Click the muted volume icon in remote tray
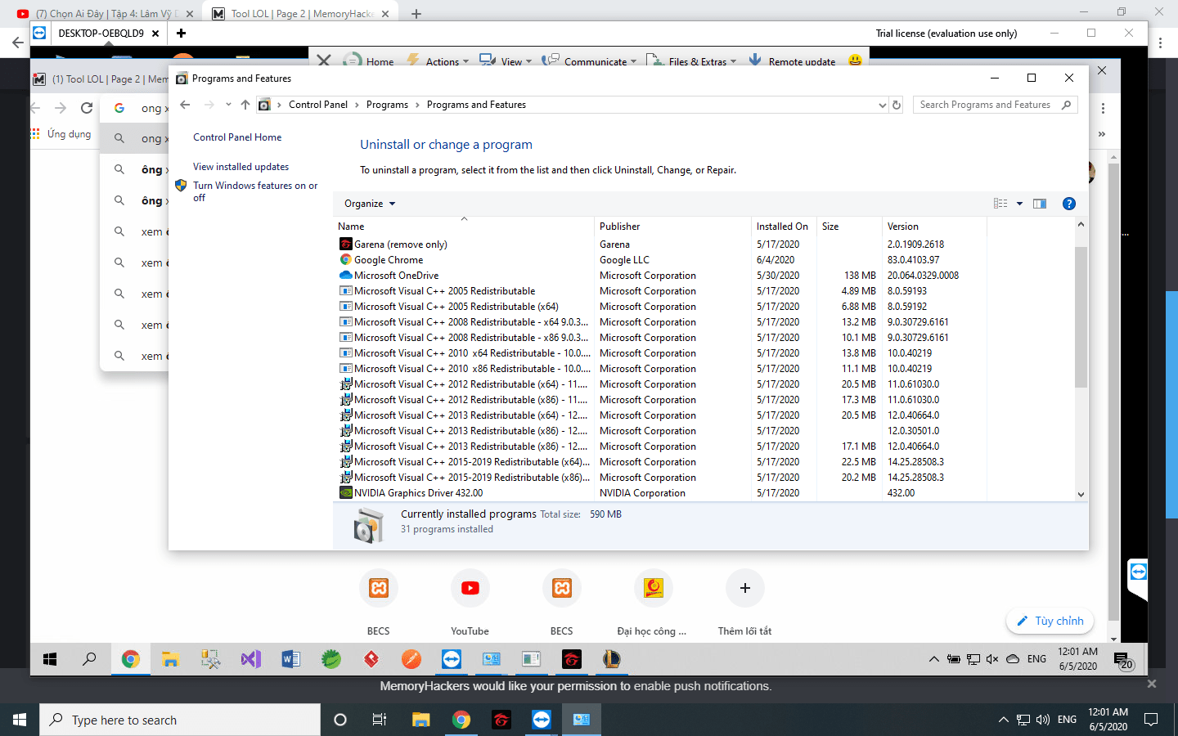The width and height of the screenshot is (1178, 736). (x=992, y=659)
